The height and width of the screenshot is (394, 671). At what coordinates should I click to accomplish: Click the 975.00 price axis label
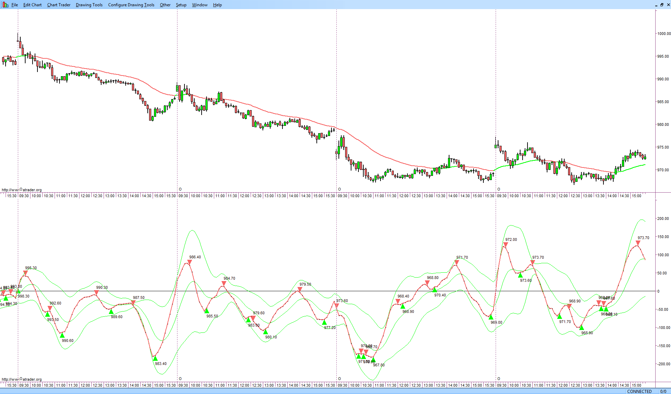point(664,147)
